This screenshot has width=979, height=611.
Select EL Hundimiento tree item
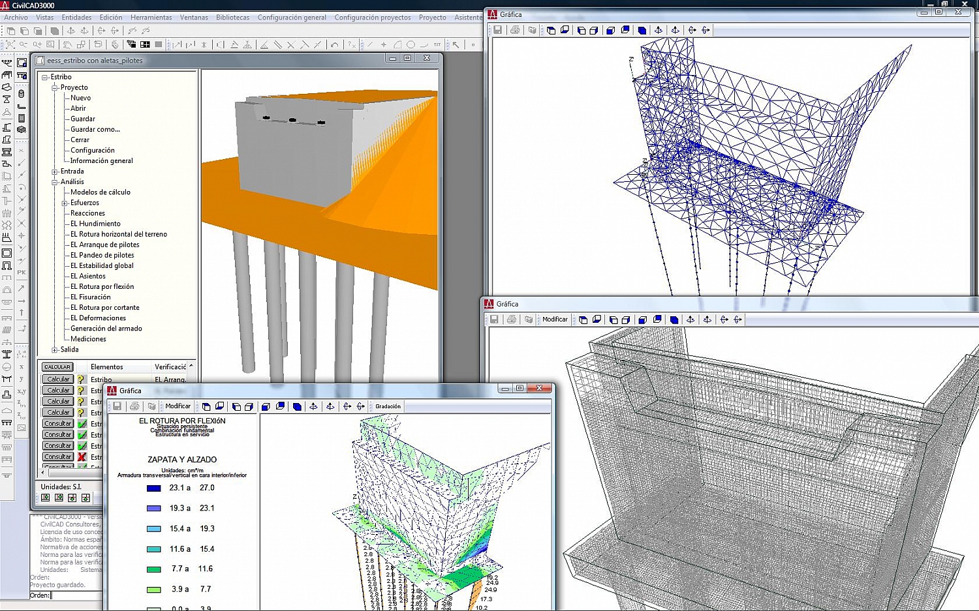pos(95,224)
